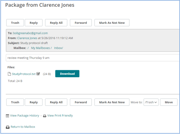
Task: Click the Download button
Action: [67, 74]
